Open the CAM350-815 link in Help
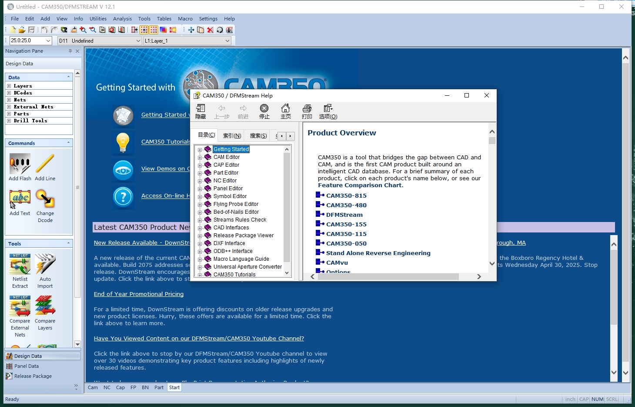 [346, 195]
